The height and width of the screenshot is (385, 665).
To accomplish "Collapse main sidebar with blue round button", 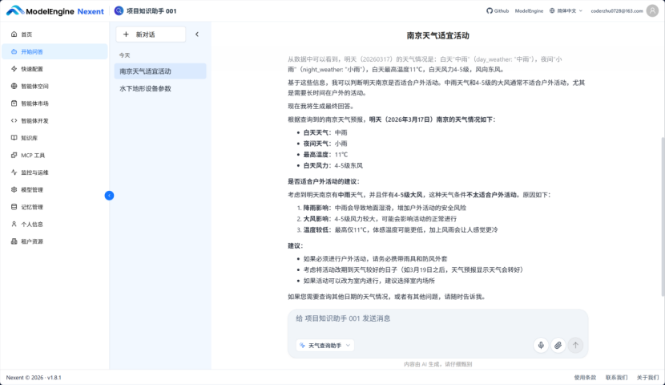I will pyautogui.click(x=109, y=195).
